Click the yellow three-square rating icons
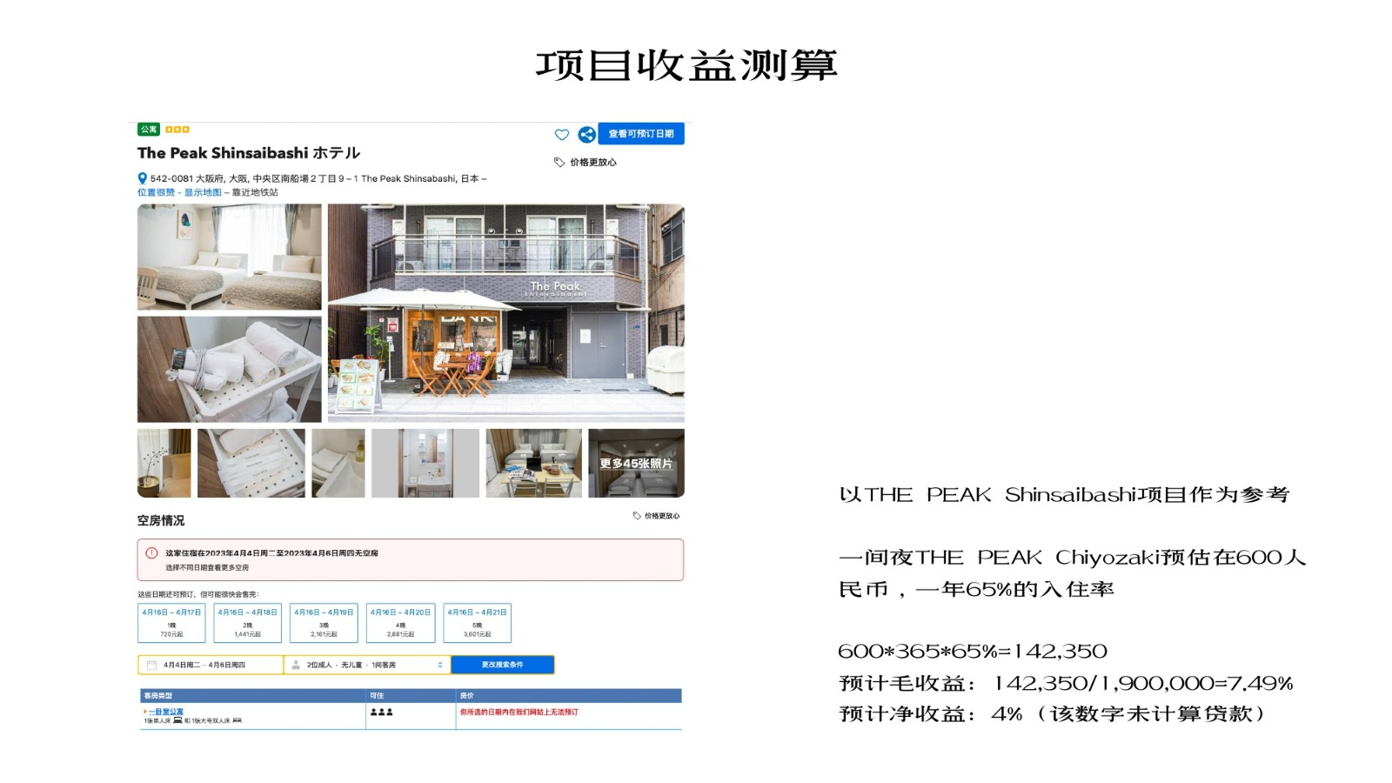 point(177,130)
